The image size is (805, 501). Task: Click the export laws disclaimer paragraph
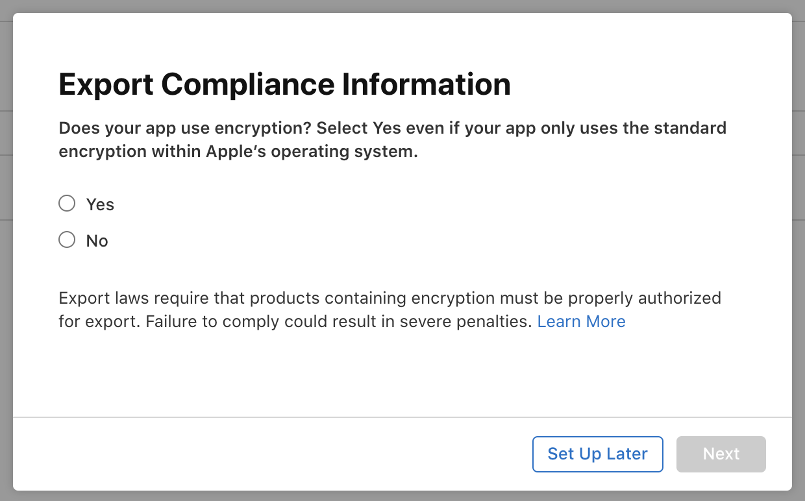click(390, 310)
